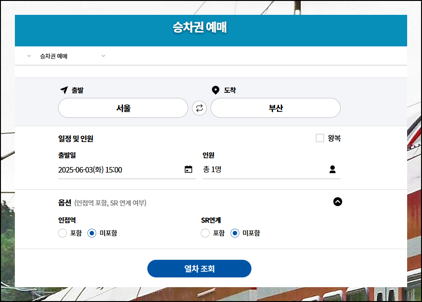This screenshot has height=302, width=422.
Task: Enable the 왕복 round-trip checkbox
Action: coord(320,138)
